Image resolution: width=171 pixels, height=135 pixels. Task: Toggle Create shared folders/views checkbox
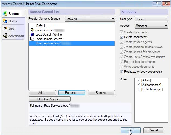(x=121, y=52)
